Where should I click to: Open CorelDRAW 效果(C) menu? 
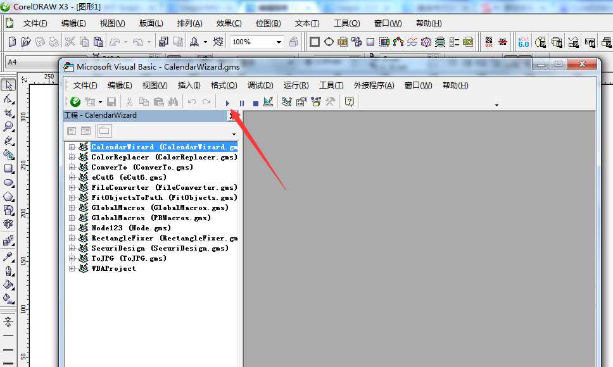point(229,23)
